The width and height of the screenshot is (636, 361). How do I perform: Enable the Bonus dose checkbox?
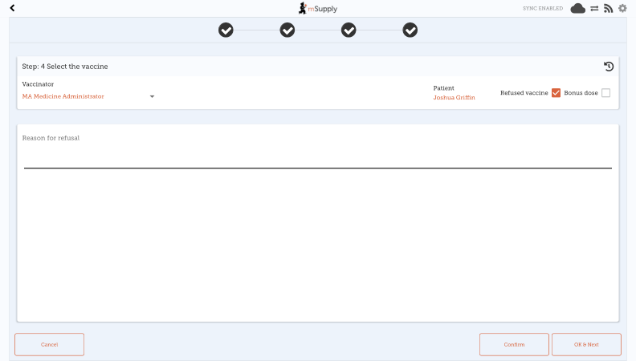[605, 93]
